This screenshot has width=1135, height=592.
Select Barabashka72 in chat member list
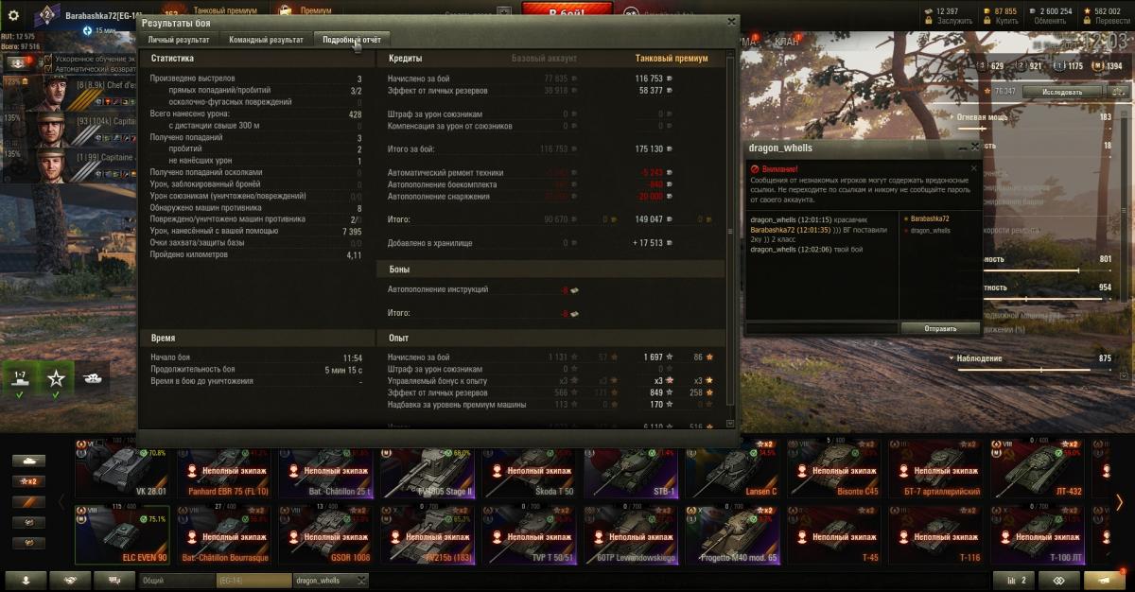929,218
